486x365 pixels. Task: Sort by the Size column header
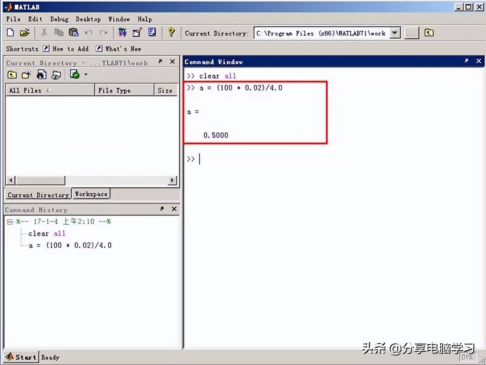click(x=165, y=90)
